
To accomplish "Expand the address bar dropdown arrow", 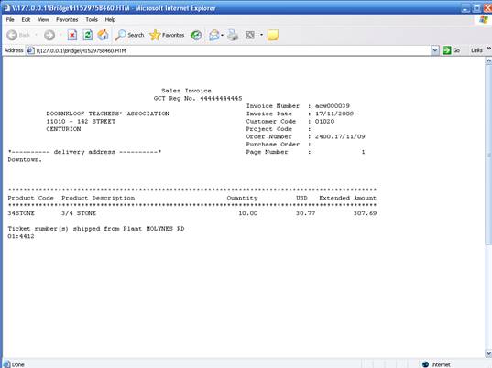I will [434, 50].
